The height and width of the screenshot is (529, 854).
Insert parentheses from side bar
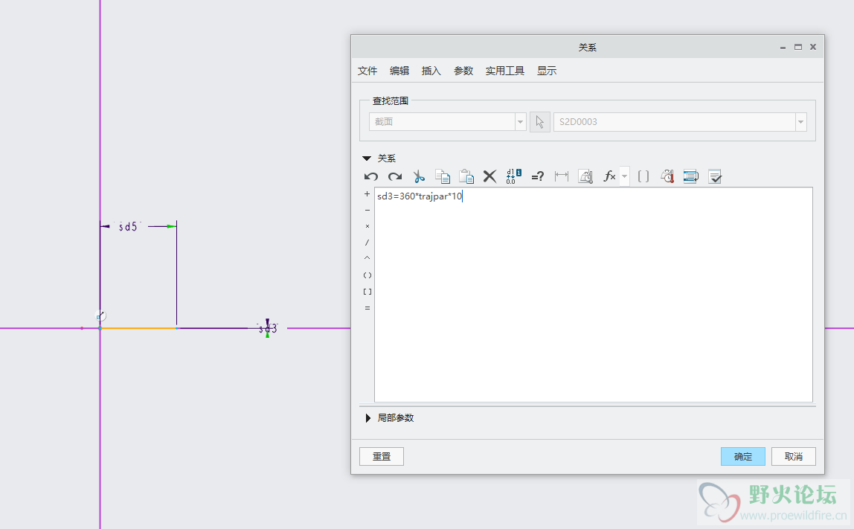pos(367,275)
